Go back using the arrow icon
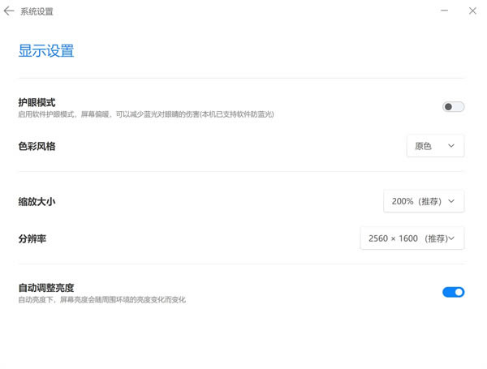The height and width of the screenshot is (369, 487). [x=9, y=11]
